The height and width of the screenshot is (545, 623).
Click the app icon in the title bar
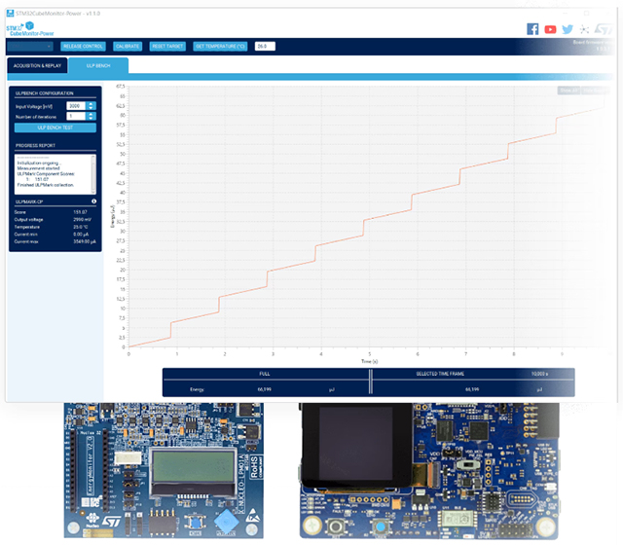10,13
